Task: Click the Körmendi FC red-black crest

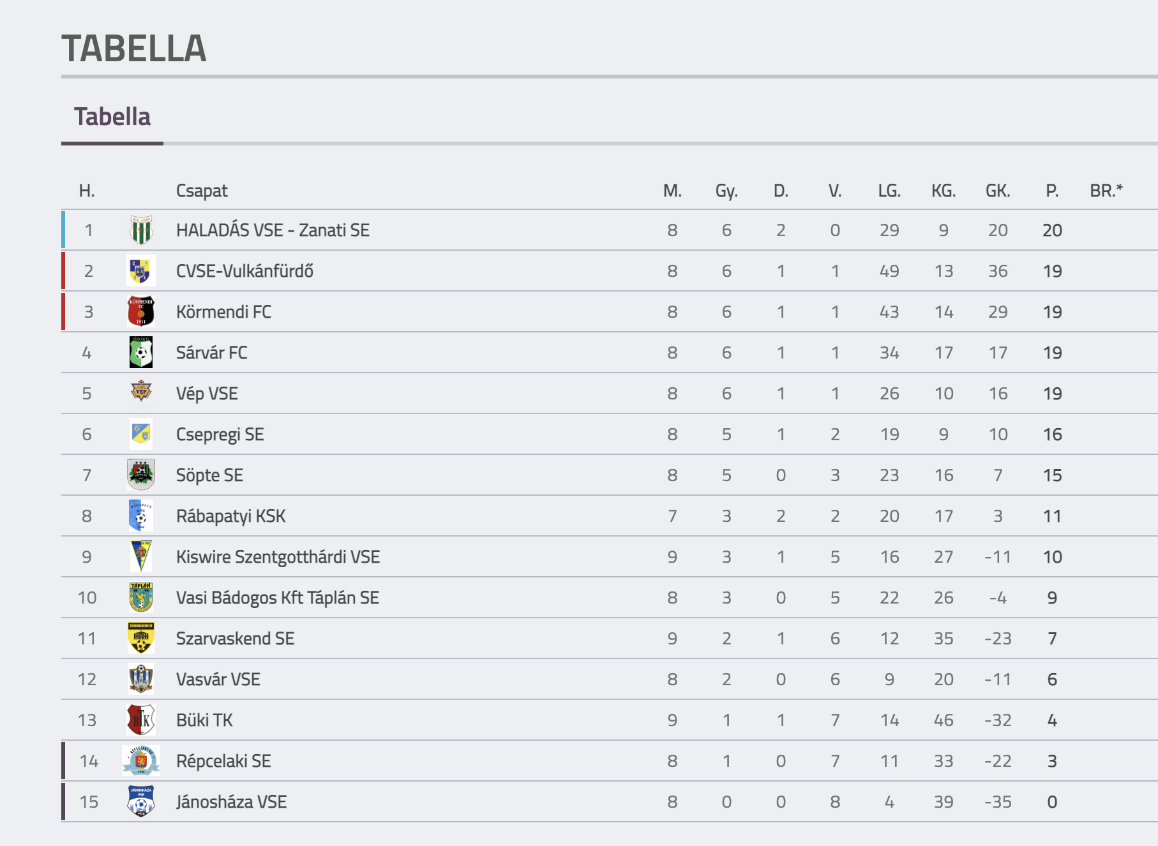Action: coord(141,312)
